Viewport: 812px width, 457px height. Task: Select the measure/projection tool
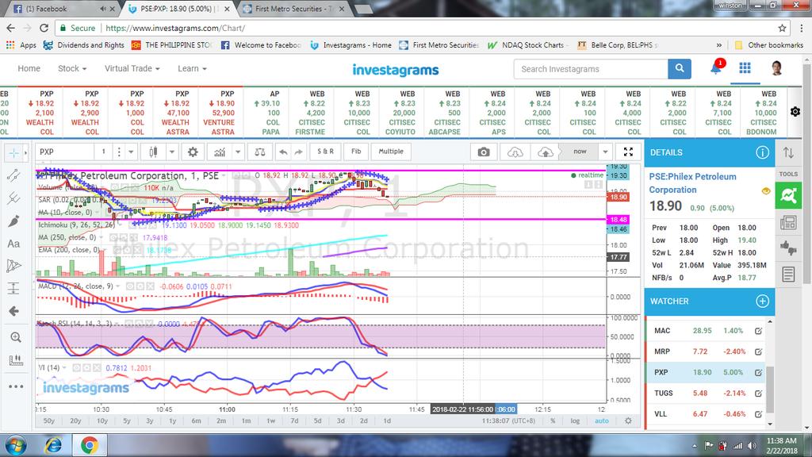point(14,288)
